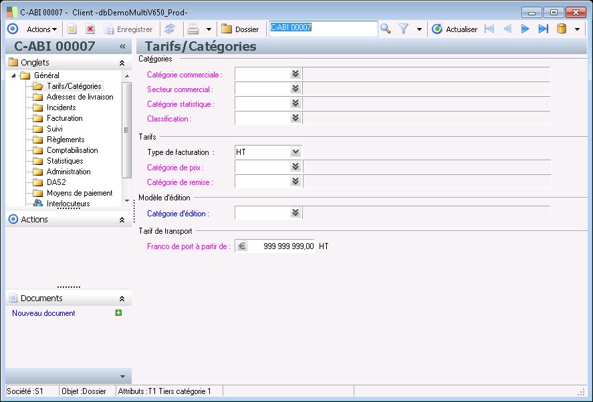
Task: Collapse the Actions section
Action: tap(122, 220)
